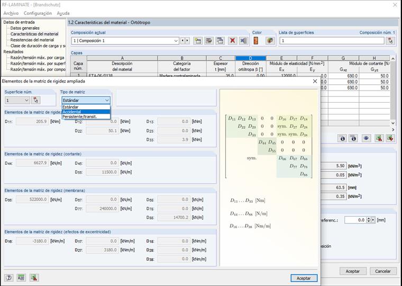Click the first Gxz cell 690.0
This screenshot has height=286, width=402.
(343, 76)
